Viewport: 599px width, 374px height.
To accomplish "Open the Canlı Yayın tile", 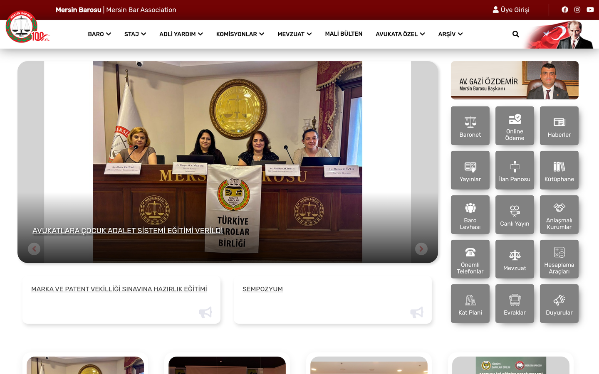I will [515, 214].
